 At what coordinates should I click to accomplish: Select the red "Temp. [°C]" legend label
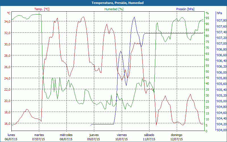42,9
